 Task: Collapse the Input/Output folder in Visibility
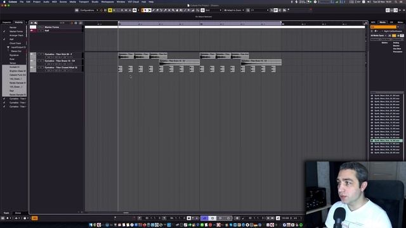pos(8,47)
